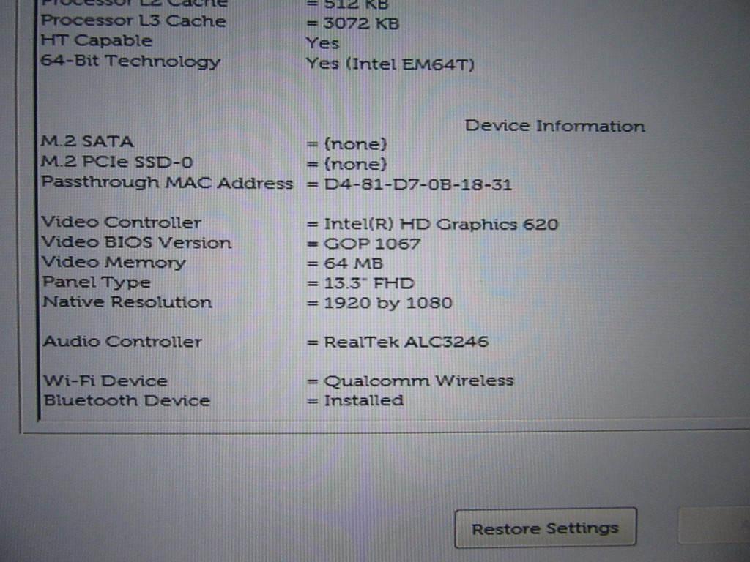Viewport: 750px width, 562px height.
Task: Click the Panel Type label
Action: 97,282
